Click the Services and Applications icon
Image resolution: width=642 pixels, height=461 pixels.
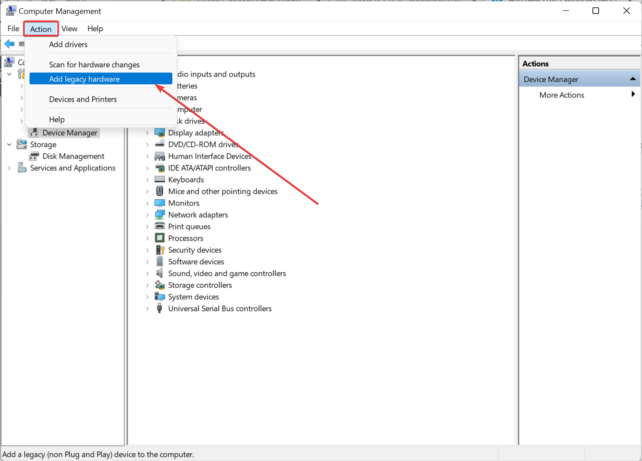(x=22, y=168)
